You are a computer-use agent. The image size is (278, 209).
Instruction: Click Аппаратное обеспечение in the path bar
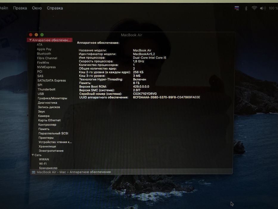click(x=90, y=172)
